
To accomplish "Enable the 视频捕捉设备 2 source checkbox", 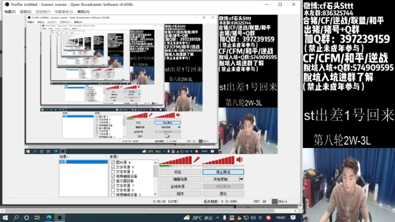I will click(113, 194).
